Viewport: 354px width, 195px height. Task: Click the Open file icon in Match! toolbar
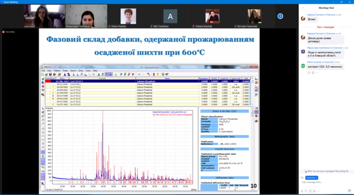tap(46, 74)
